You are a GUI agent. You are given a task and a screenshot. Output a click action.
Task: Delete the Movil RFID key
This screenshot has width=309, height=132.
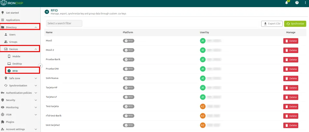[x=291, y=41]
